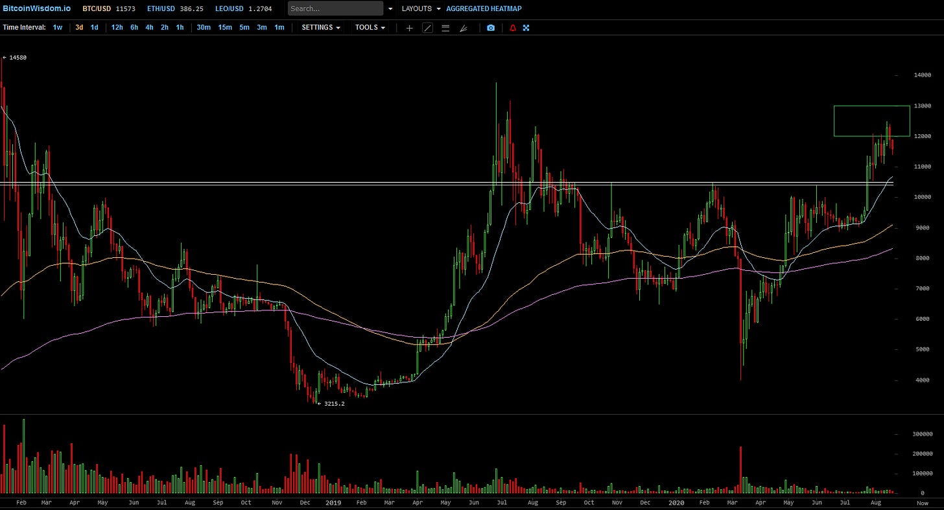
Task: Open the AGGREGATED HEATMAP link
Action: point(484,9)
